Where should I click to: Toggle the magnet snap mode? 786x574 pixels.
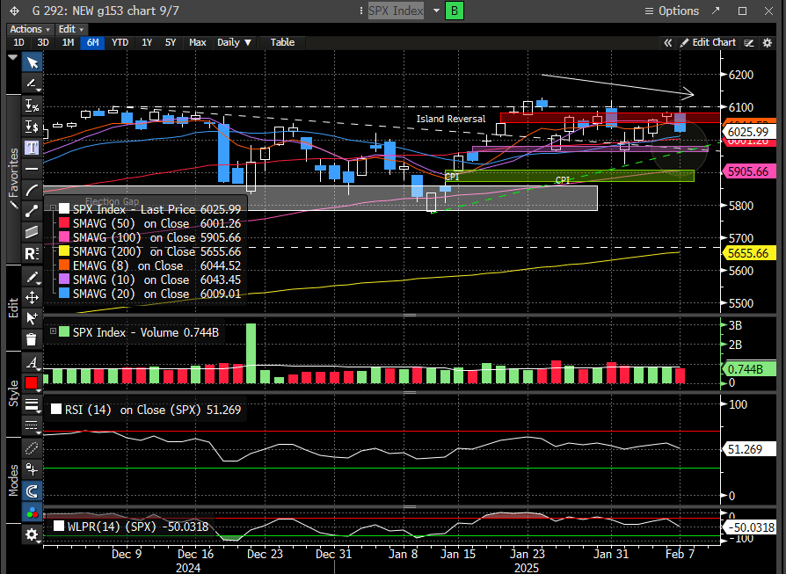[x=32, y=490]
